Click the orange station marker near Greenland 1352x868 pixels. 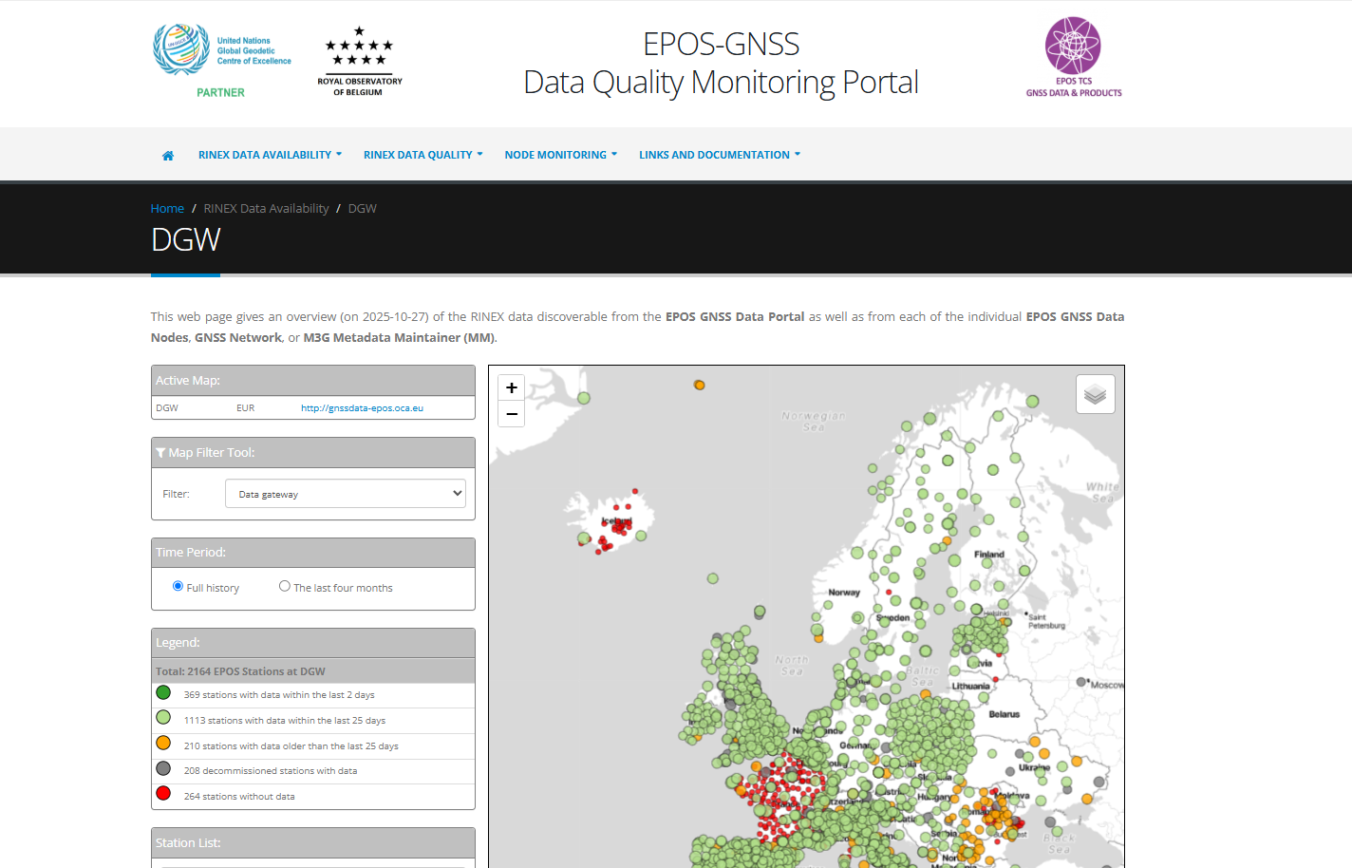pos(700,385)
